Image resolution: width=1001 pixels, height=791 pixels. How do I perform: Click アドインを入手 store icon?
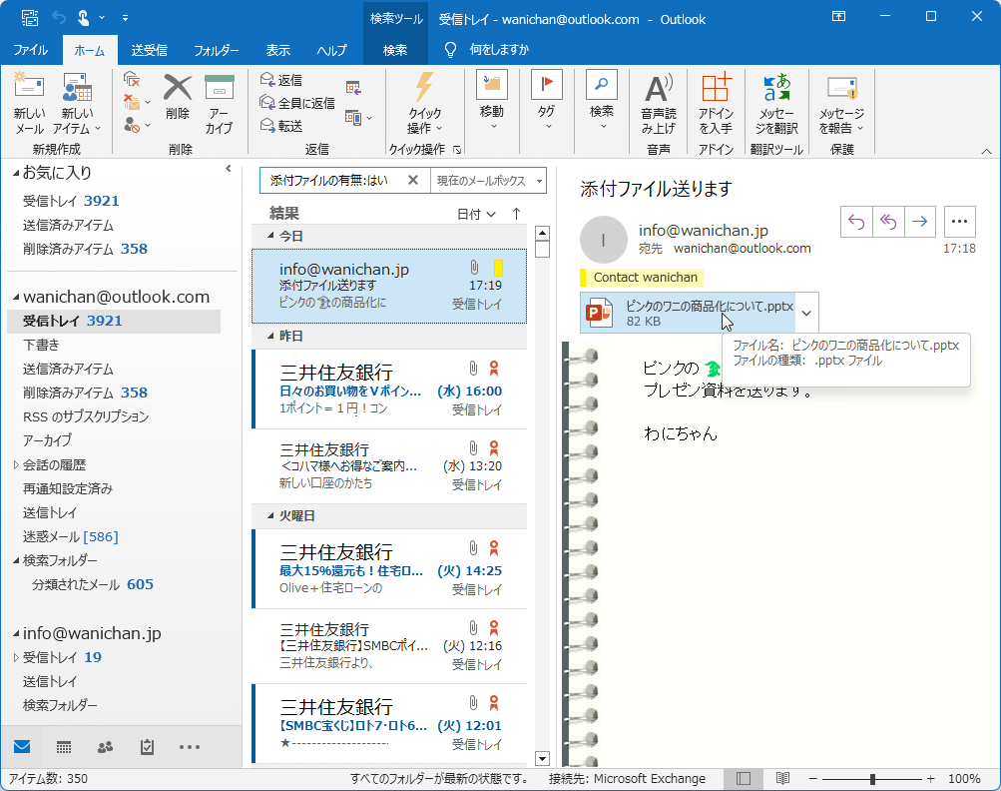(716, 103)
